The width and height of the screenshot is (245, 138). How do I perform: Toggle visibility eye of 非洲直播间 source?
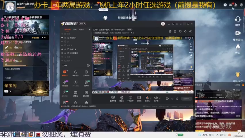click(x=62, y=53)
